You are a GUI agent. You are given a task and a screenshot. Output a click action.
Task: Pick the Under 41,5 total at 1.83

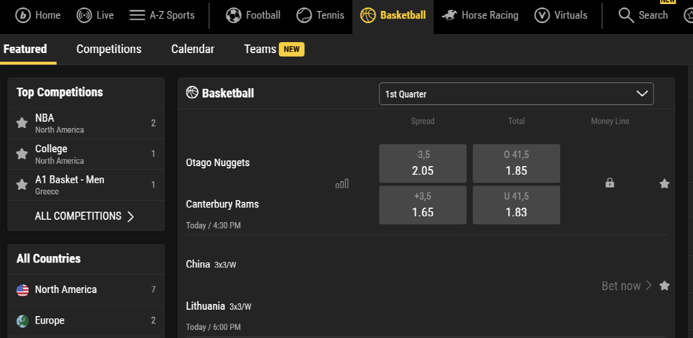point(516,205)
